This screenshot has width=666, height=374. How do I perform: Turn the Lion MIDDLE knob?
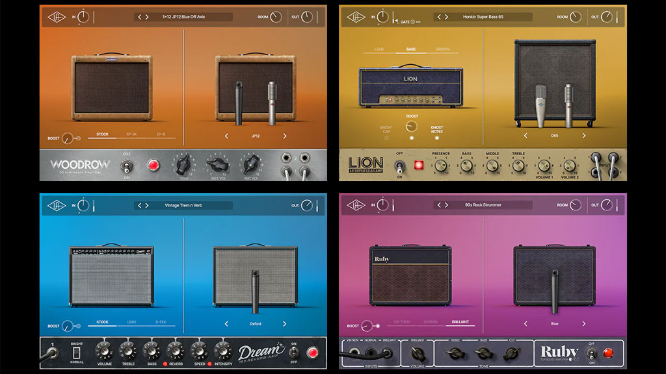(492, 166)
